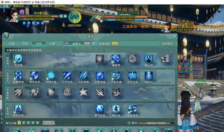Click the last greyed 天道剑势 skill icon
The height and width of the screenshot is (132, 224).
pyautogui.click(x=116, y=92)
